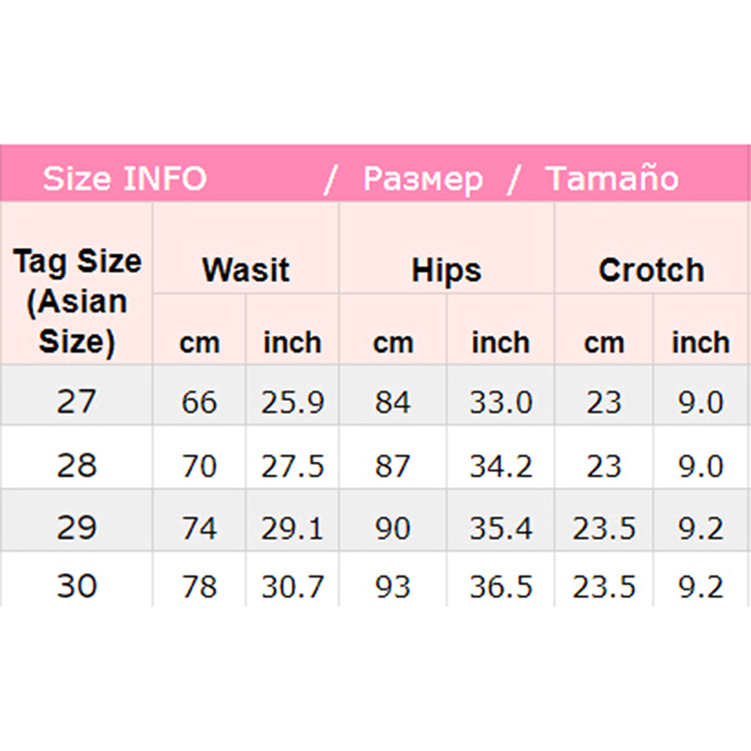This screenshot has height=751, width=751.
Task: Select the 87 cm hips cell
Action: [x=392, y=467]
